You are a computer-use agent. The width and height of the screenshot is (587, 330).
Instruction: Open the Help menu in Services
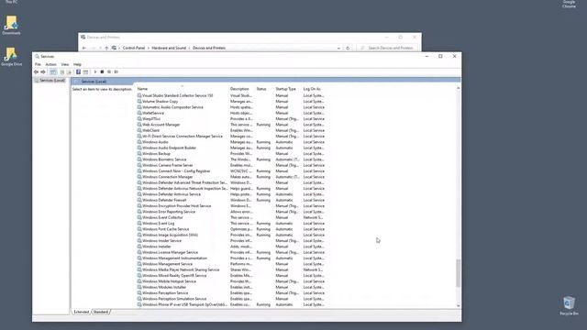tap(77, 64)
